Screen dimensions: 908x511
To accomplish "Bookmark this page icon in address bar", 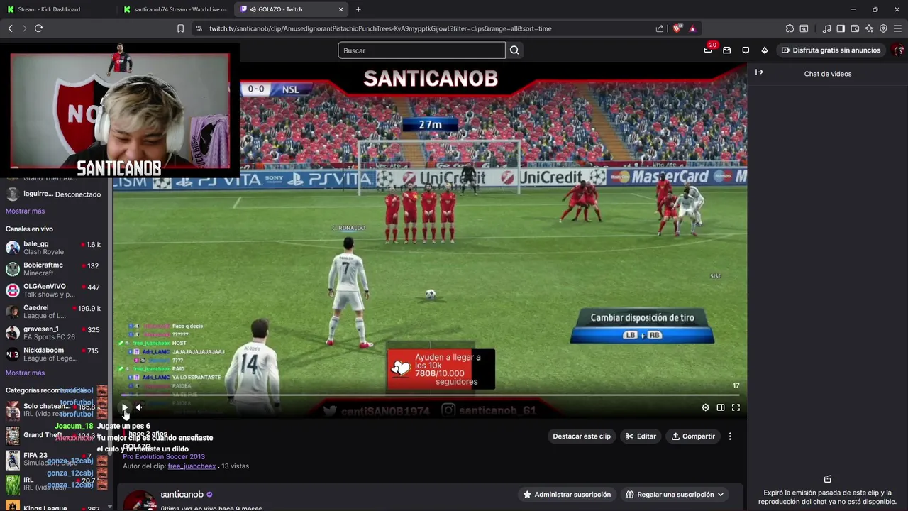I will point(180,28).
